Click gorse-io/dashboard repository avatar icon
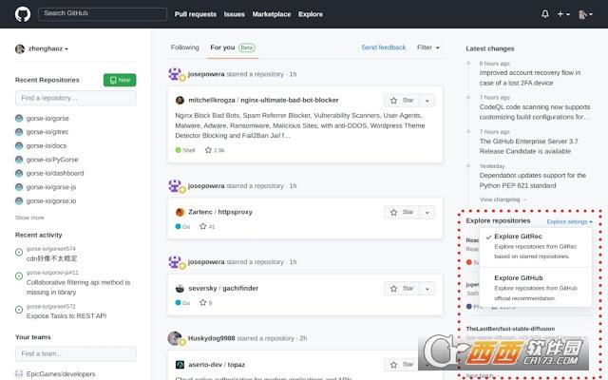Screen dimensions: 608x380 pyautogui.click(x=19, y=173)
